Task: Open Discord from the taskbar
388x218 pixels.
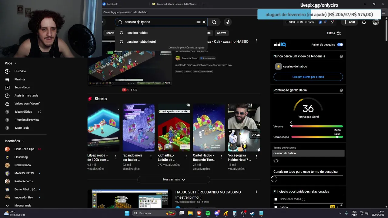Action: [x=217, y=213]
